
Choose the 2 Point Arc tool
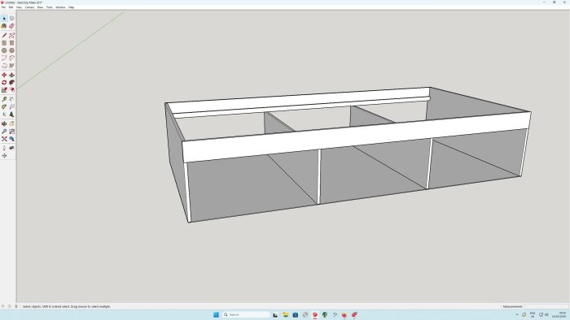(11, 58)
